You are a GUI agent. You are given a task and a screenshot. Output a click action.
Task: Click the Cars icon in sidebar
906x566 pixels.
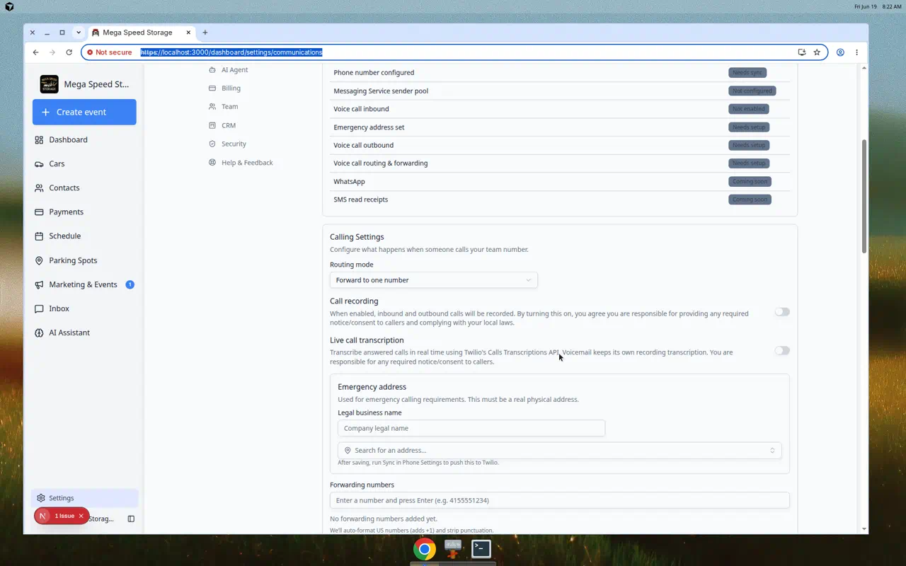pos(39,164)
